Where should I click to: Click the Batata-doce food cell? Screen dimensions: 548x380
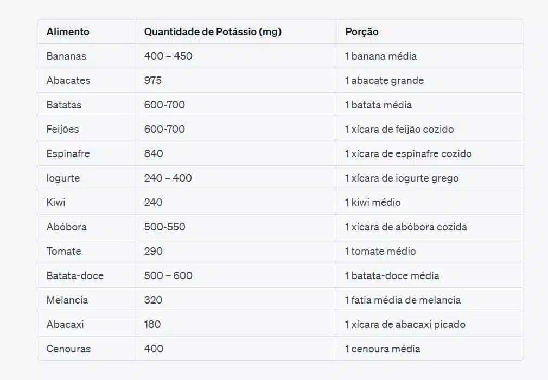point(75,275)
